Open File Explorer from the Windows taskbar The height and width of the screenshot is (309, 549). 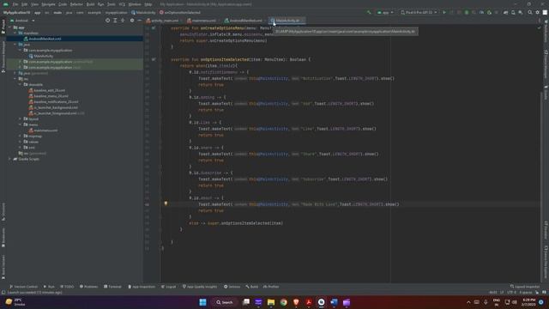click(271, 302)
